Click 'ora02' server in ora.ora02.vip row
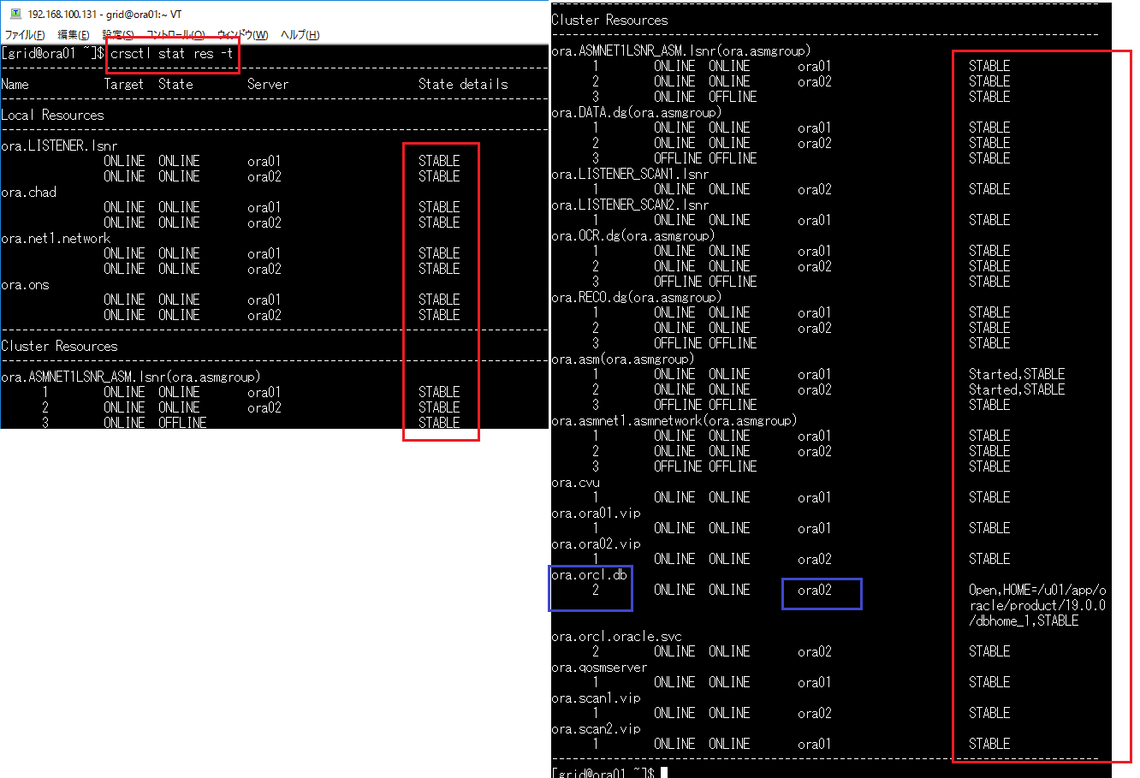Screen dimensions: 1140x778 815,558
